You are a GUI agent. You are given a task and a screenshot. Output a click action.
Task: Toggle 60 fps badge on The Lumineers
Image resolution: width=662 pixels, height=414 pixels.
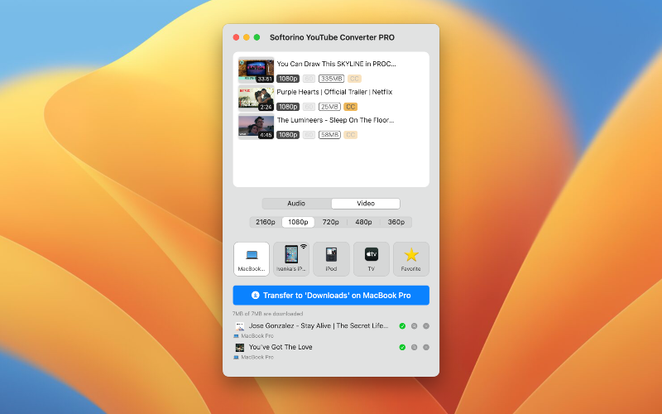(309, 135)
